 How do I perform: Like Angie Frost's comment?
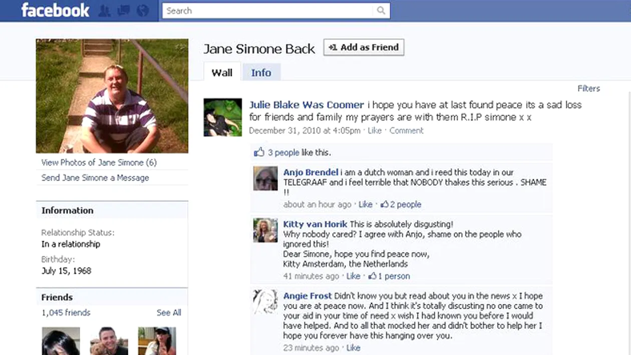pos(353,347)
